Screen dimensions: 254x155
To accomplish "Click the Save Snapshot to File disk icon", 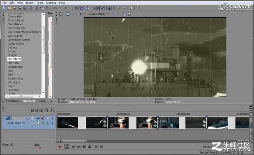I will tap(129, 14).
